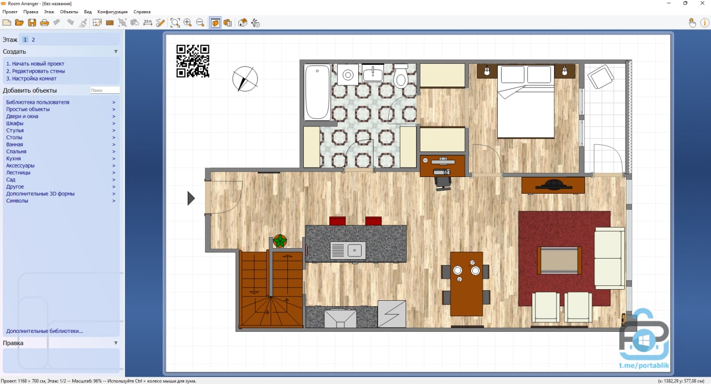Select the pencil draw tool
The image size is (711, 384).
click(161, 23)
